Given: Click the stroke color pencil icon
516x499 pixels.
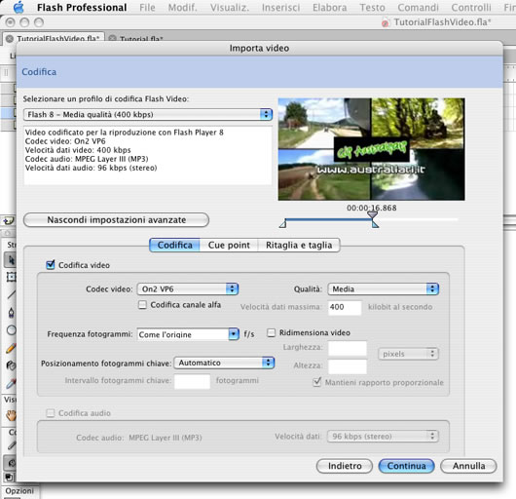Looking at the screenshot, I should pyautogui.click(x=11, y=446).
